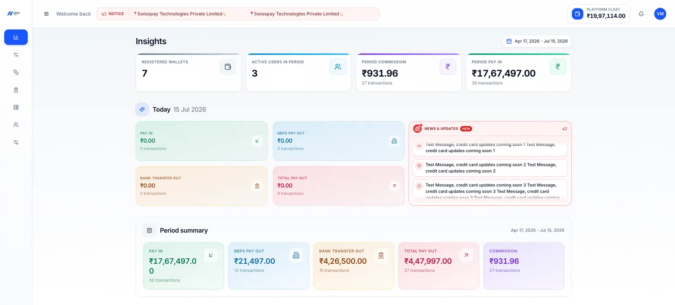Click the Insights page heading
The width and height of the screenshot is (675, 305).
151,41
